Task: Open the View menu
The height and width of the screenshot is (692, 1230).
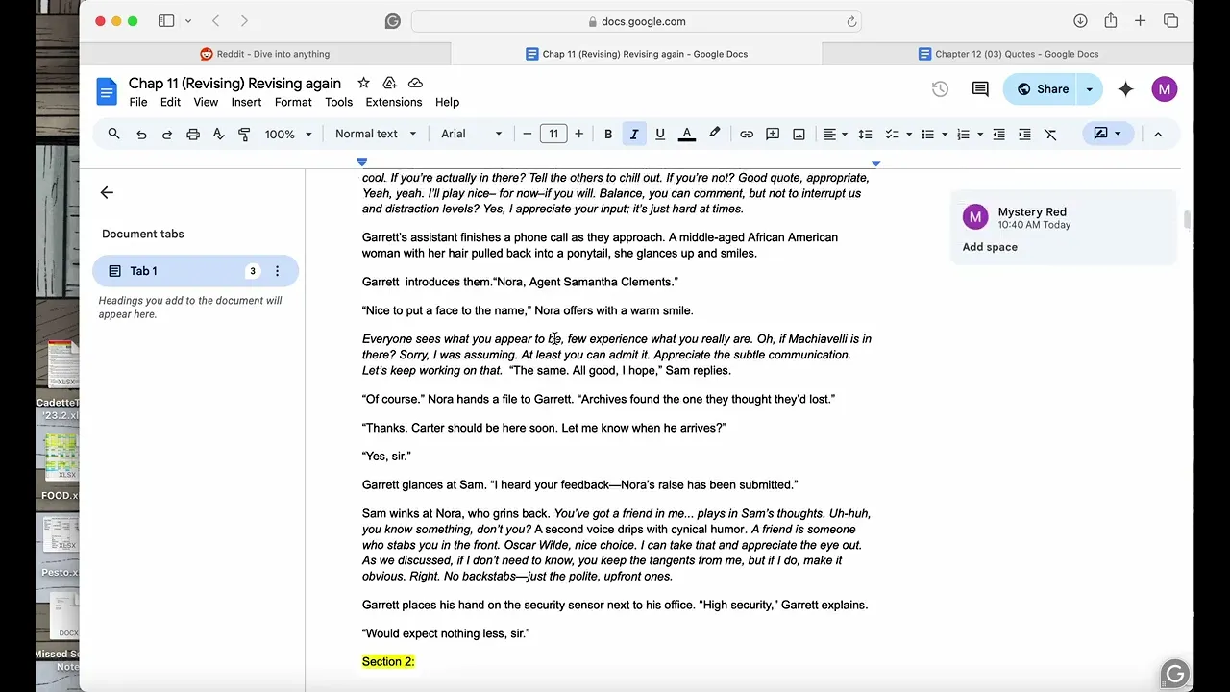Action: [206, 102]
